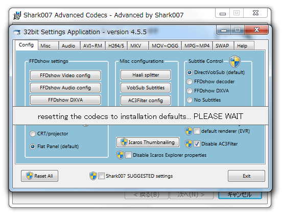Image resolution: width=282 pixels, height=217 pixels.
Task: Open the MOV~OGG tab
Action: pyautogui.click(x=165, y=45)
